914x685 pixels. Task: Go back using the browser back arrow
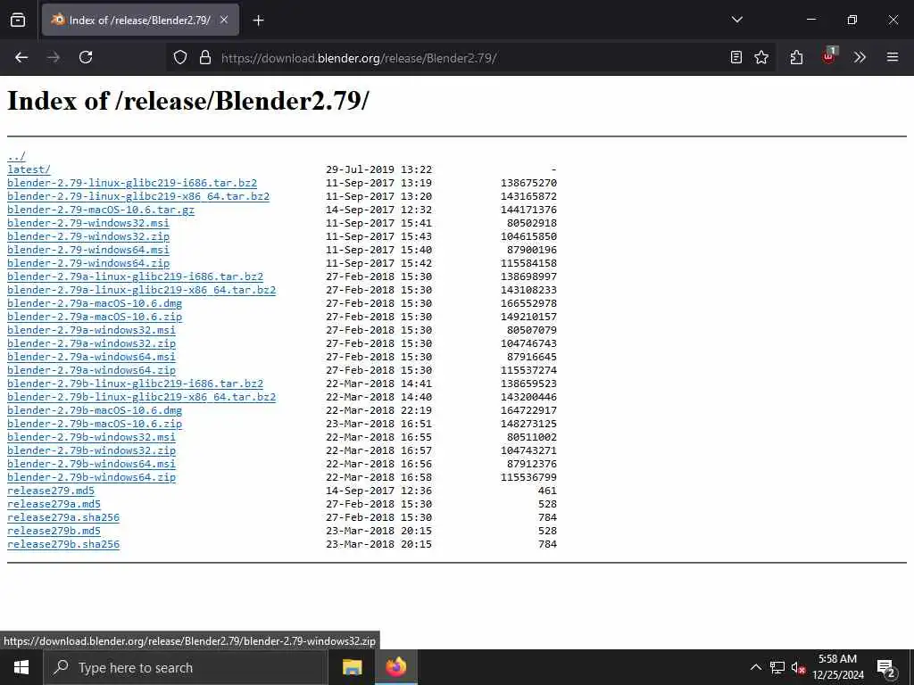tap(21, 57)
